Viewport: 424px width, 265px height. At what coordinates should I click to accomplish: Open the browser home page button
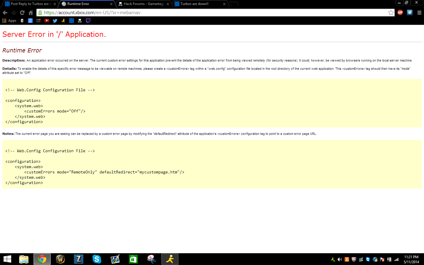click(31, 13)
